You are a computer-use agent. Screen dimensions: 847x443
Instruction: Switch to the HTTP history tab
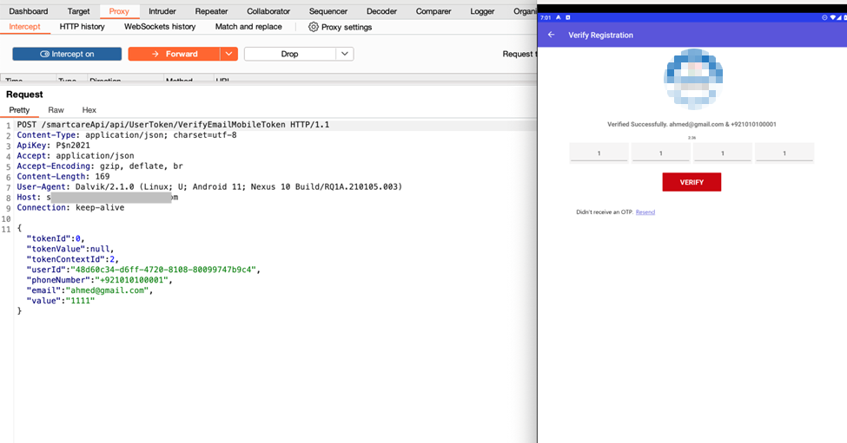click(82, 27)
